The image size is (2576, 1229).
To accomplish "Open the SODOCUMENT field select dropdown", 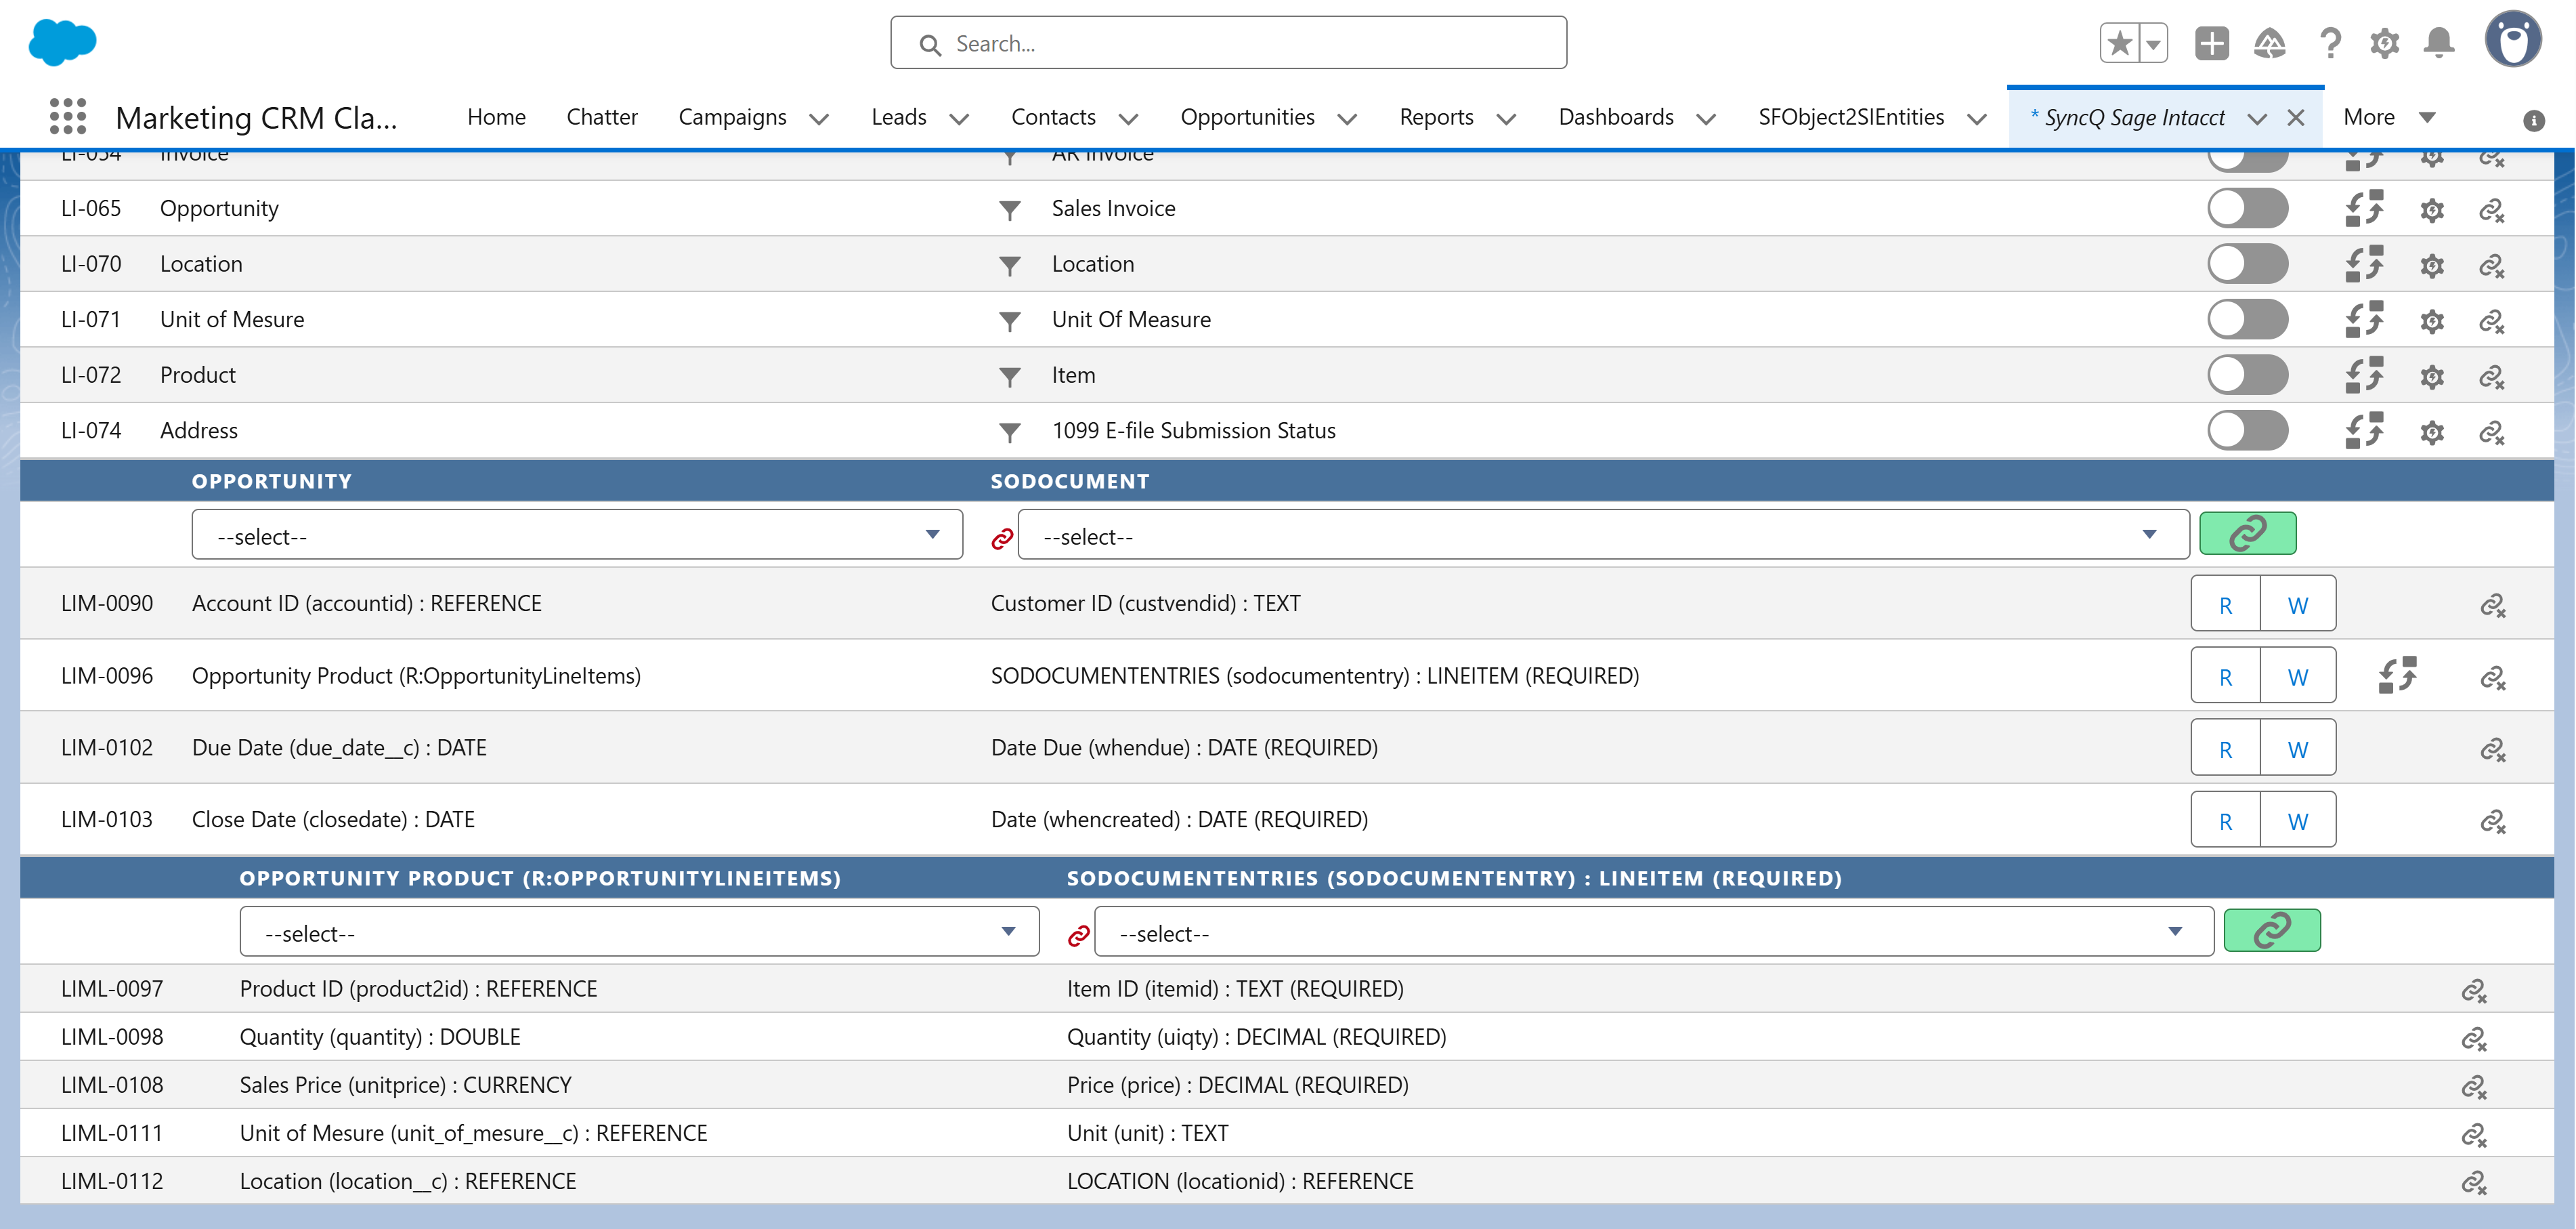I will point(1603,535).
